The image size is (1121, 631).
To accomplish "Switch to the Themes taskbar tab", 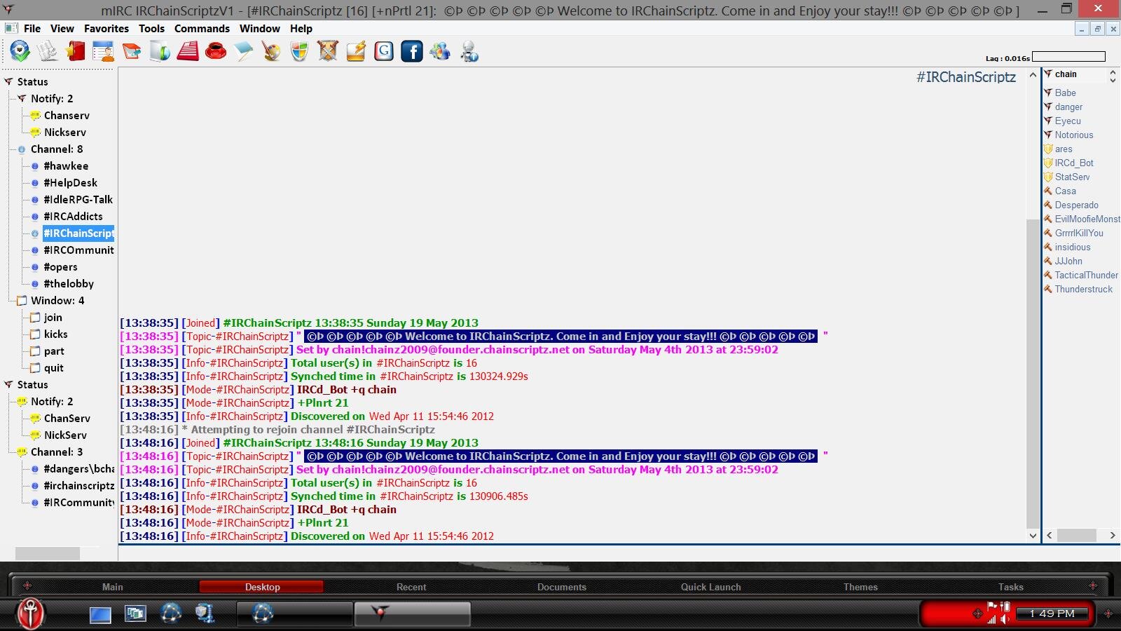I will (x=860, y=587).
